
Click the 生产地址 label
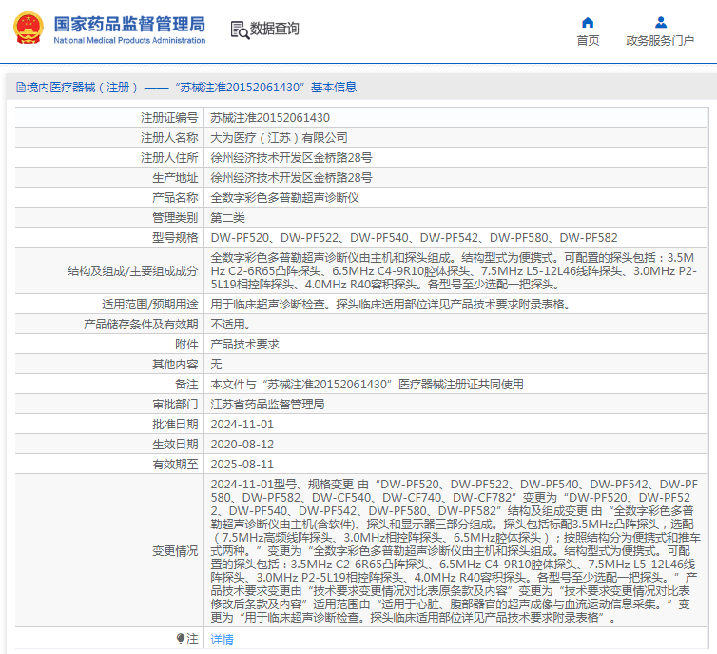[175, 178]
